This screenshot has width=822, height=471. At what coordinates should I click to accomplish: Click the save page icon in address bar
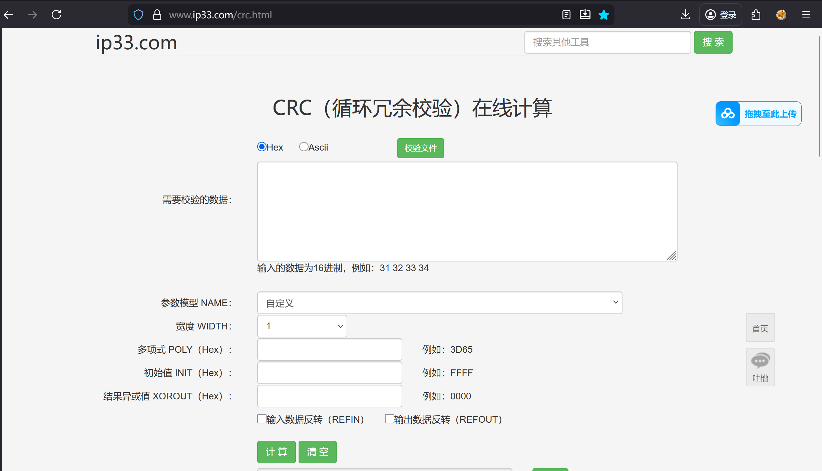point(585,15)
